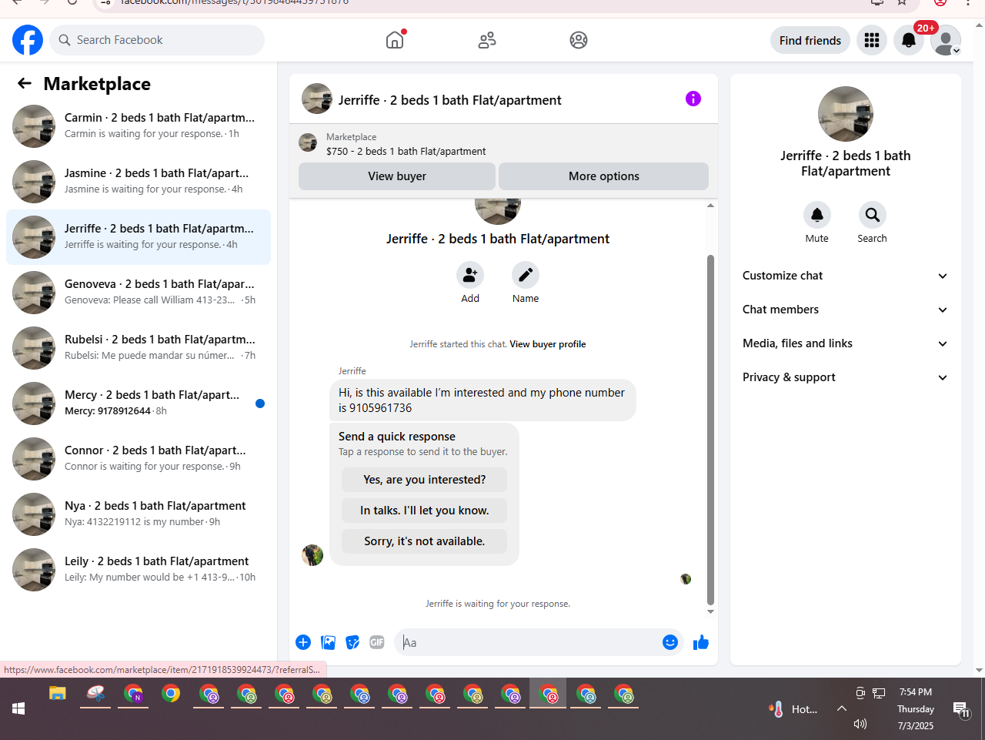This screenshot has height=740, width=985.
Task: Open the Windows action center notifications icon
Action: [x=961, y=709]
